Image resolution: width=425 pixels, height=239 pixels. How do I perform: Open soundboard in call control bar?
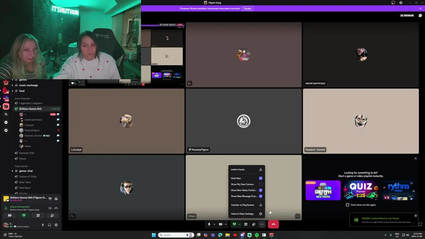254,224
